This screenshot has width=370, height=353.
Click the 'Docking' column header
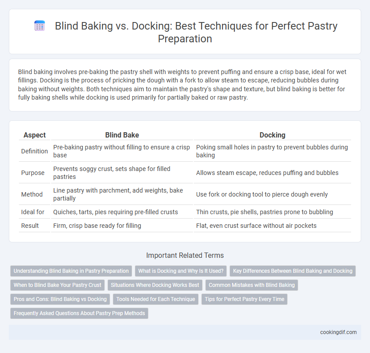click(272, 135)
